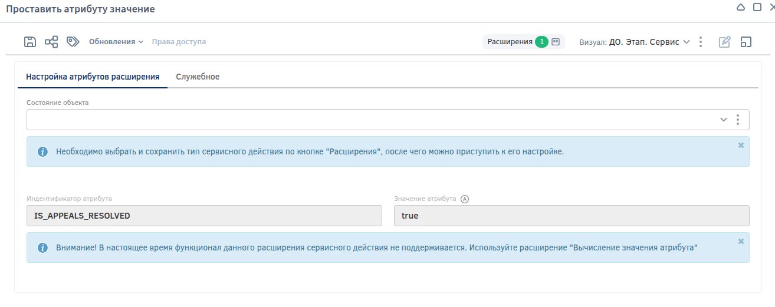Click the circled A icon near Значение атрибута
This screenshot has width=775, height=307.
click(465, 199)
